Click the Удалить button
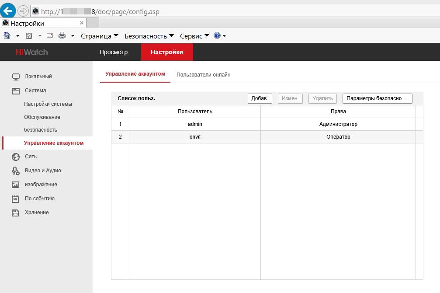The height and width of the screenshot is (293, 440). pos(322,98)
